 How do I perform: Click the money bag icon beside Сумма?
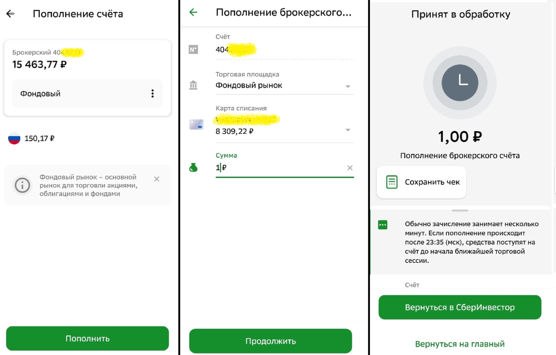tap(193, 167)
